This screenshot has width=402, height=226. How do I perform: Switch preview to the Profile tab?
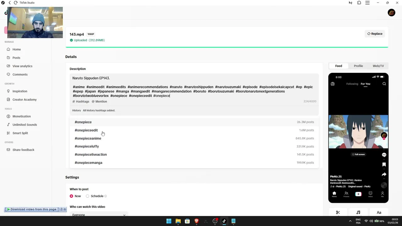pos(358,66)
